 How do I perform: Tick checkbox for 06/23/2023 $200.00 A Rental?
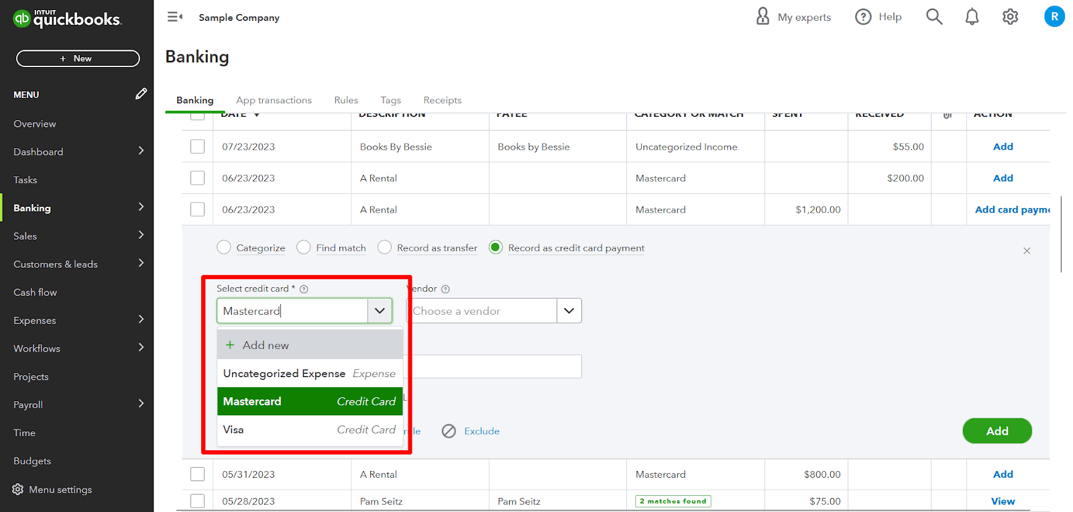[197, 178]
